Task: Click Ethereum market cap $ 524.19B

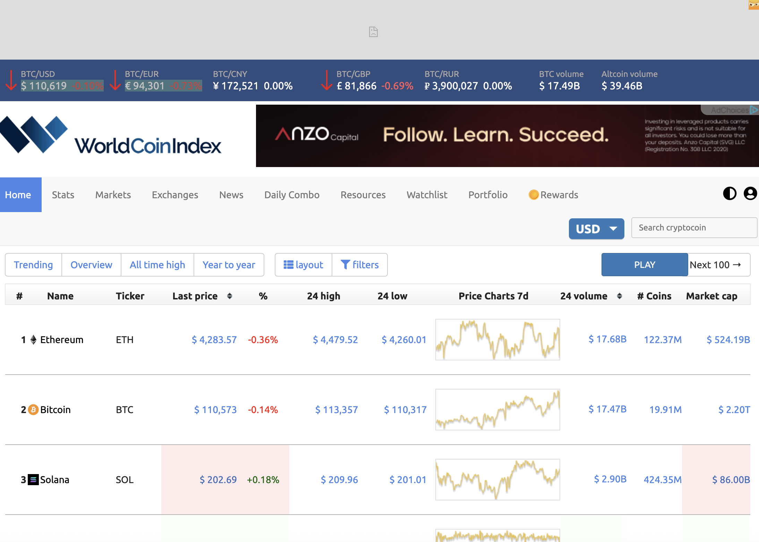Action: click(x=728, y=340)
